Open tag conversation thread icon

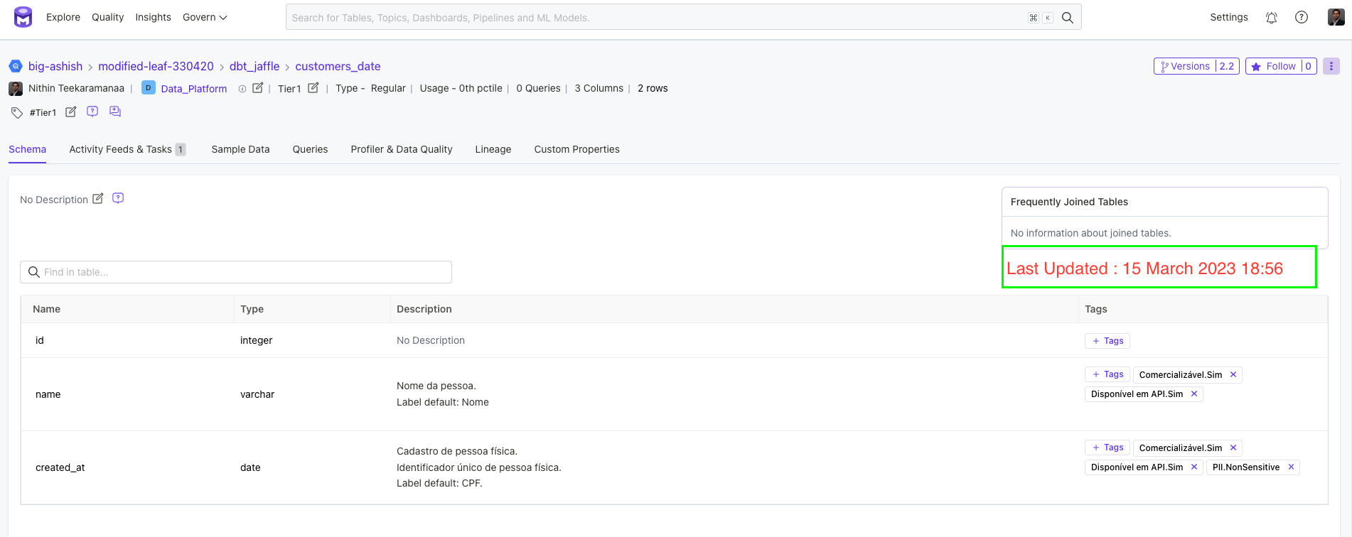(x=115, y=112)
